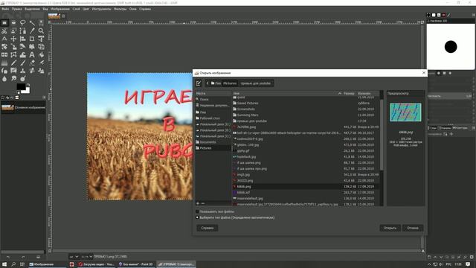
Task: Open the Инструменты menu
Action: click(101, 9)
